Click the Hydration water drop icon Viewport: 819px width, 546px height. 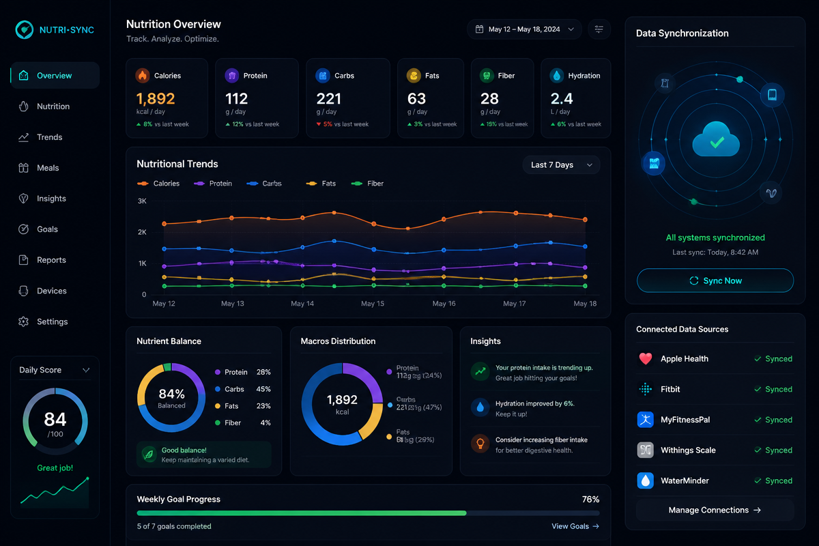click(x=557, y=76)
